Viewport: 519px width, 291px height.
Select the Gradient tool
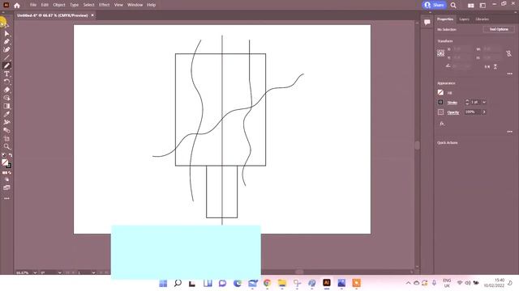6,106
